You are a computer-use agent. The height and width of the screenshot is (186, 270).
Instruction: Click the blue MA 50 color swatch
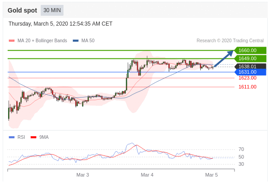click(75, 41)
